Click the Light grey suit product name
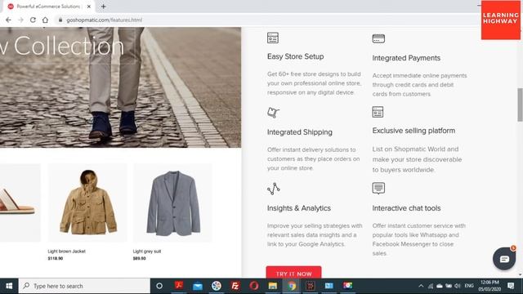Viewport: 523px width, 294px height. (147, 252)
